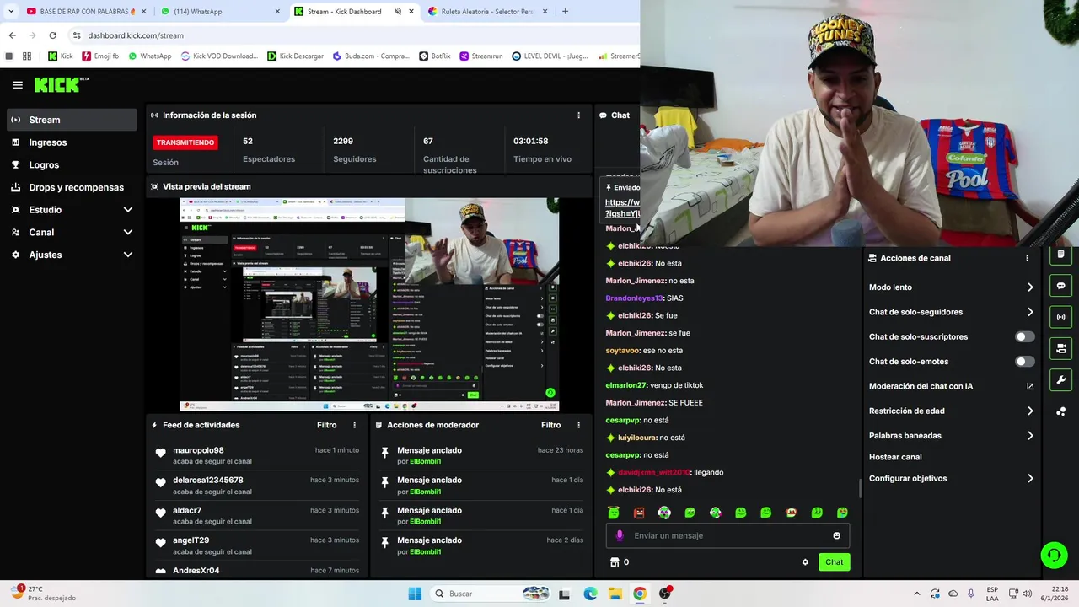
Task: Open File Explorer from the taskbar
Action: tap(615, 594)
